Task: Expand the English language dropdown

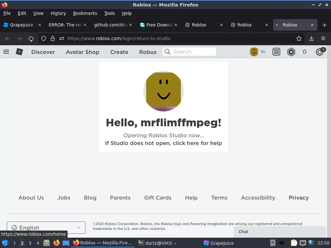Action: pyautogui.click(x=46, y=228)
